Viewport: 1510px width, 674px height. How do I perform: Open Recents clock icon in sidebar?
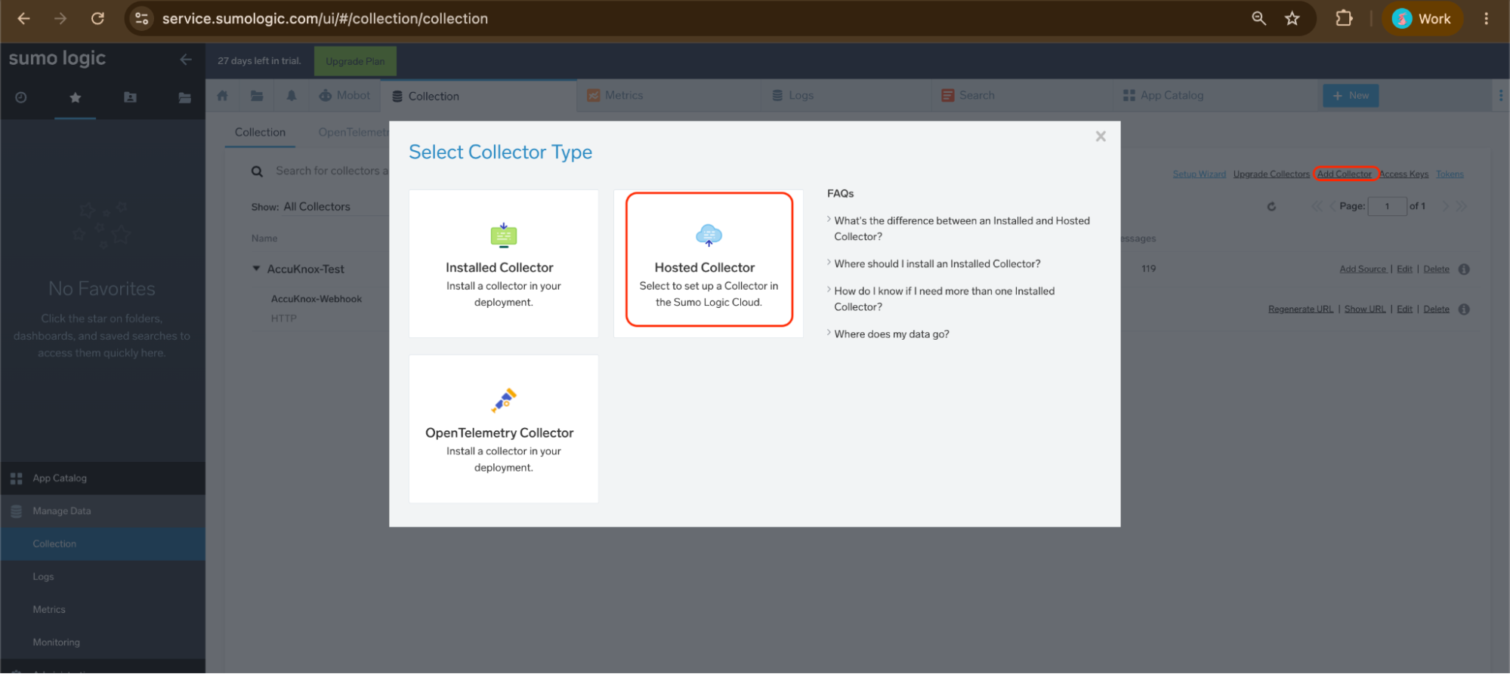click(x=21, y=97)
